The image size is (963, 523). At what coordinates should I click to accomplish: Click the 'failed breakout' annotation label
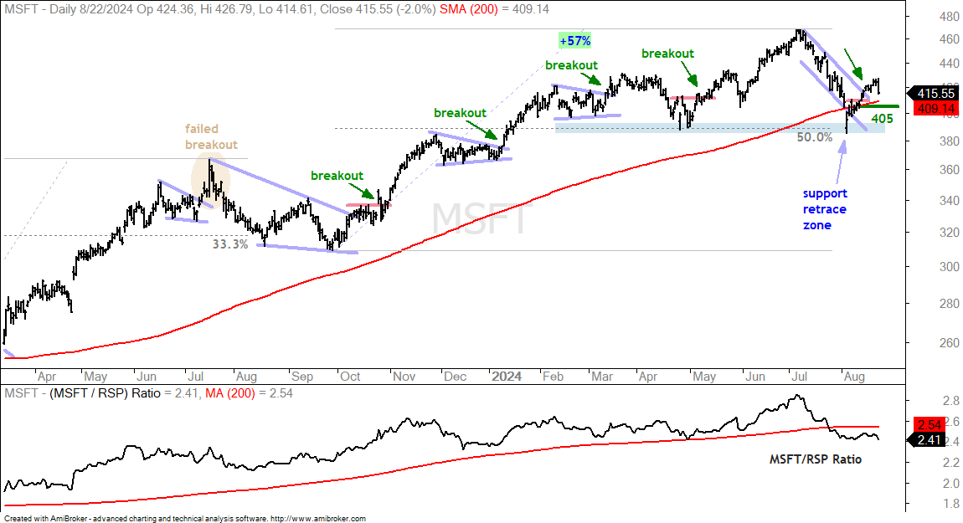(x=211, y=136)
